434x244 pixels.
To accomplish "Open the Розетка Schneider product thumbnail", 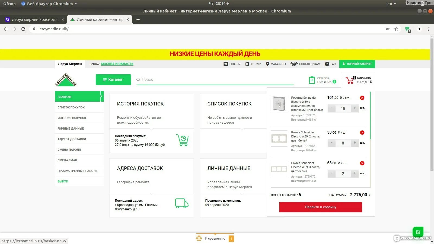I will point(279,104).
